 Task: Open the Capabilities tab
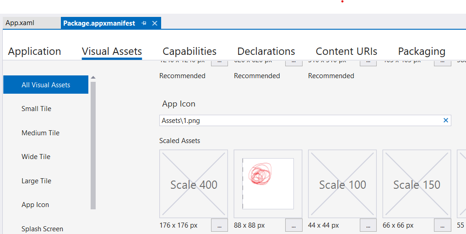click(190, 51)
